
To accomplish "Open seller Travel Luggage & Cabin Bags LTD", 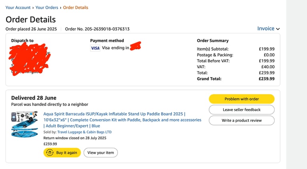I will click(84, 132).
